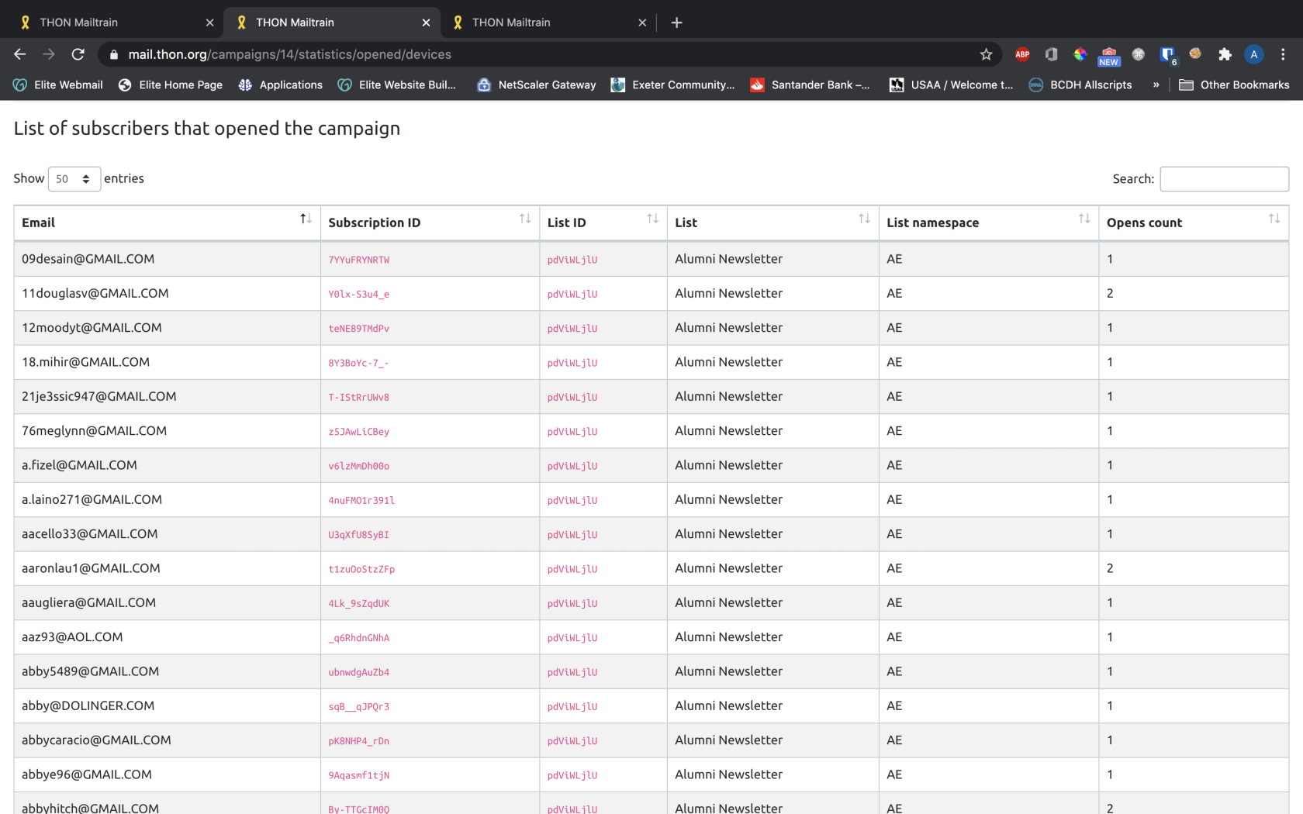Open Chrome's three-dot menu
This screenshot has height=814, width=1303.
coord(1283,54)
